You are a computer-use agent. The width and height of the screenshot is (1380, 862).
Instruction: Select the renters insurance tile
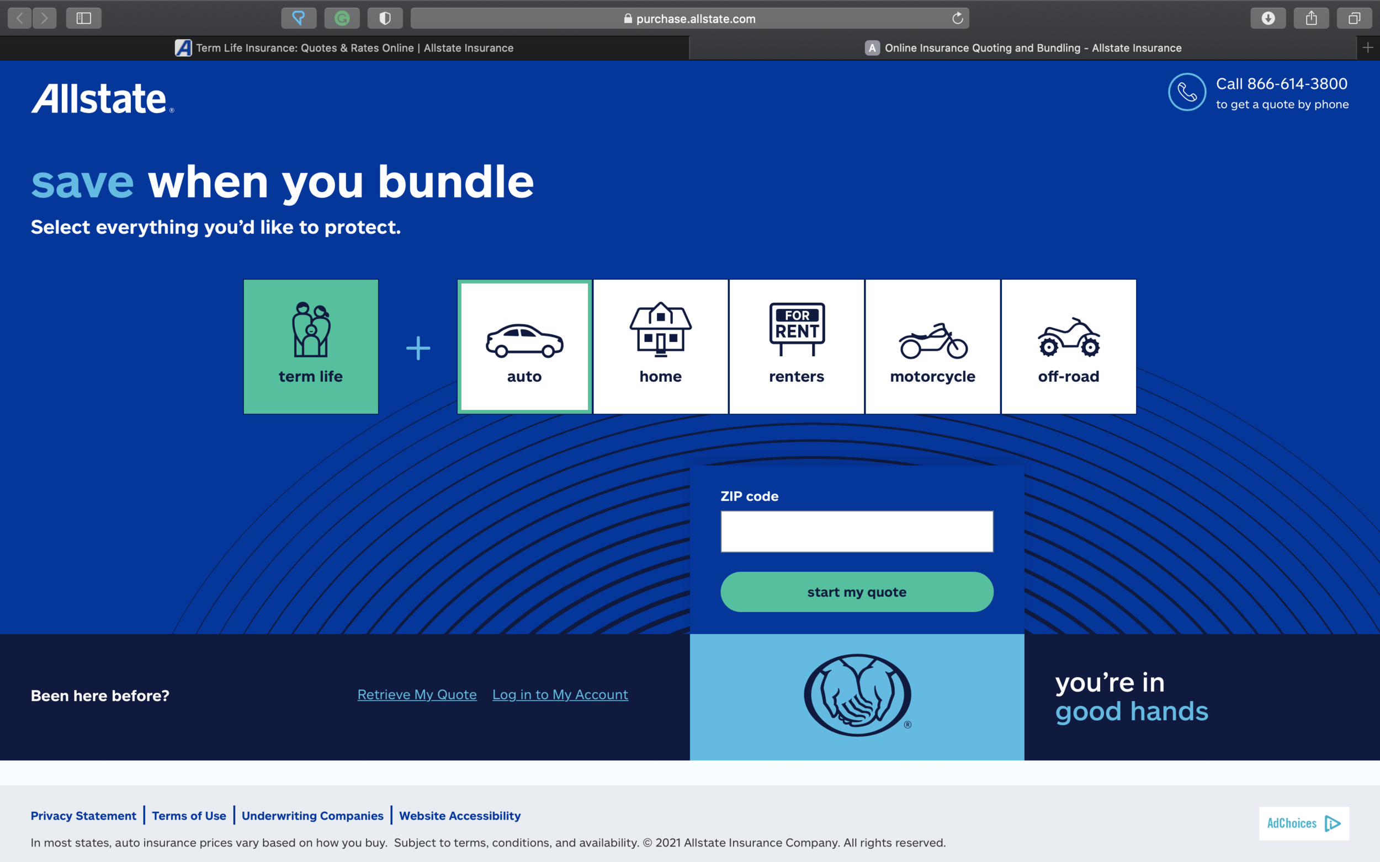tap(797, 347)
